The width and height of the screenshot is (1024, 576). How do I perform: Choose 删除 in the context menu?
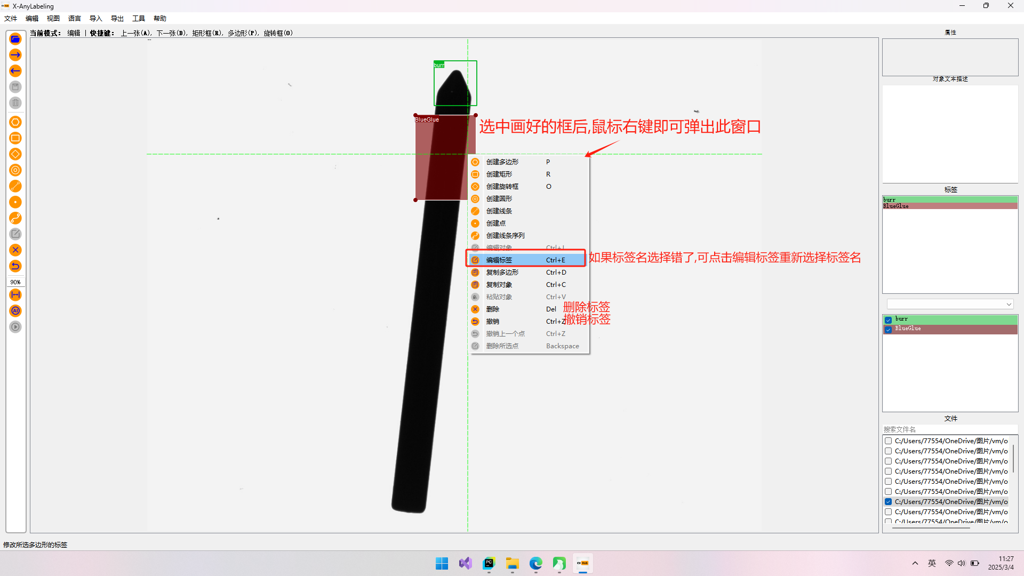(493, 309)
